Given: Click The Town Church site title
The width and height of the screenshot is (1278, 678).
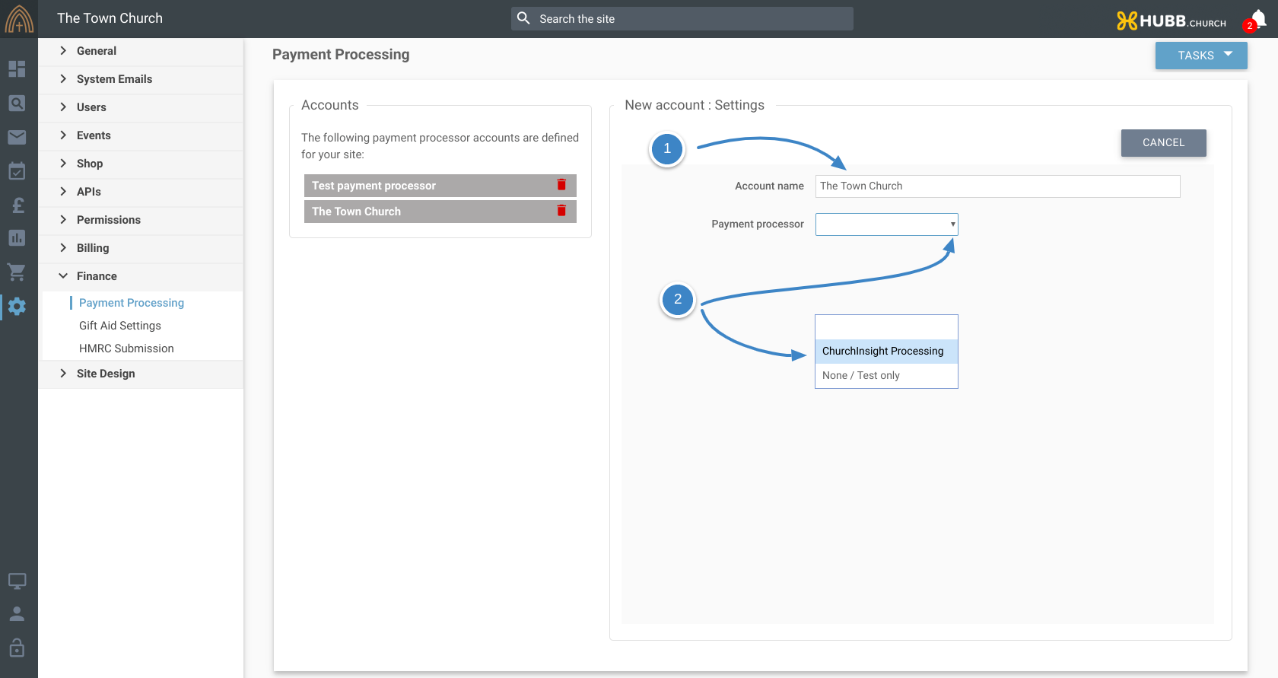Looking at the screenshot, I should tap(110, 18).
